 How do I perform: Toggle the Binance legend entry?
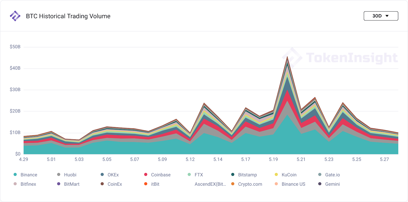click(x=25, y=175)
